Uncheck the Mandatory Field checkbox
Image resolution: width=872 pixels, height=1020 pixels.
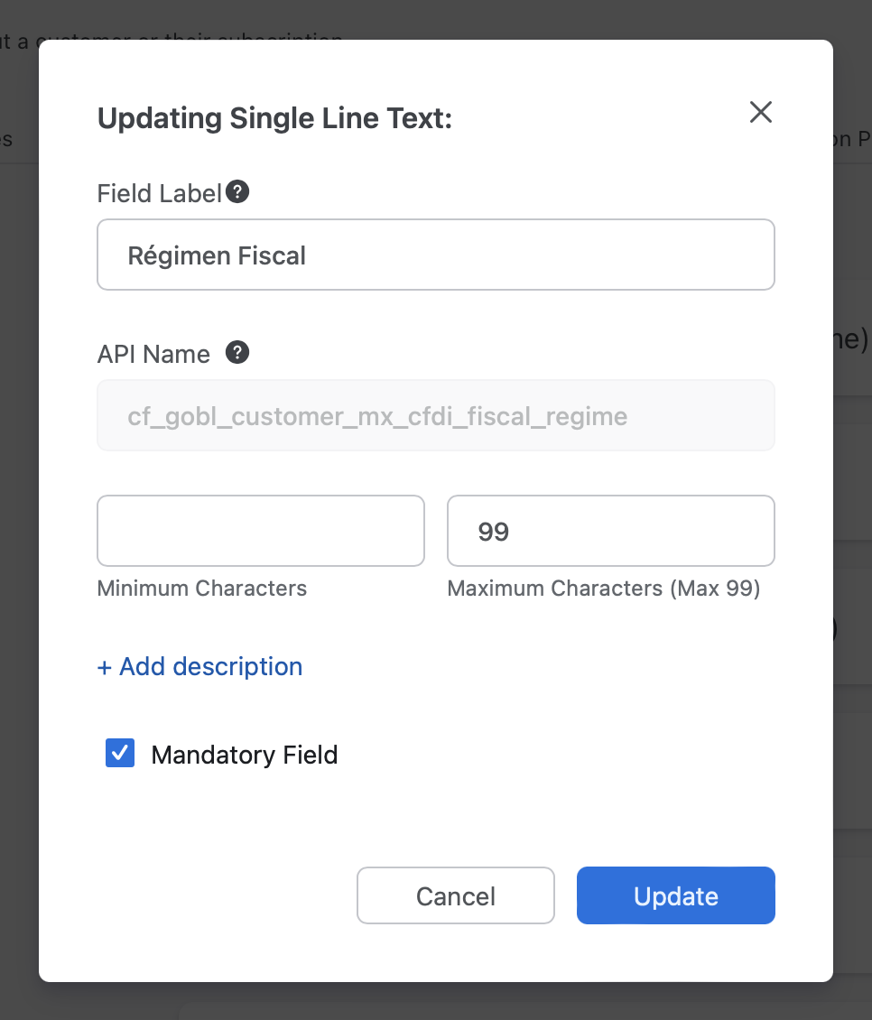coord(119,753)
